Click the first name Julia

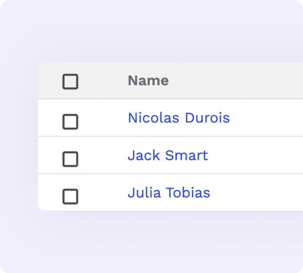tap(144, 193)
